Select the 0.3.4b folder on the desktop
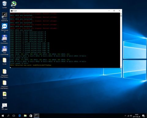 click(x=5, y=61)
